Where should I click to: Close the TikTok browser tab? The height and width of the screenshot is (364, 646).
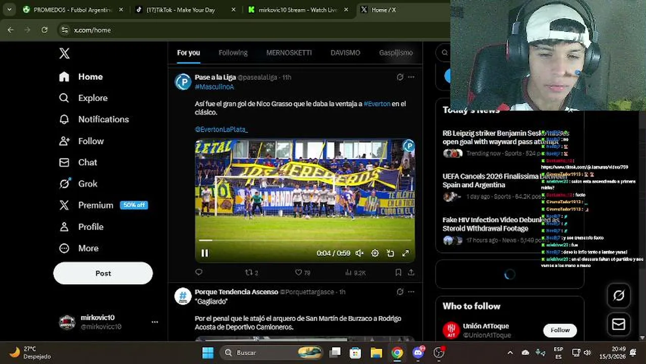(234, 10)
